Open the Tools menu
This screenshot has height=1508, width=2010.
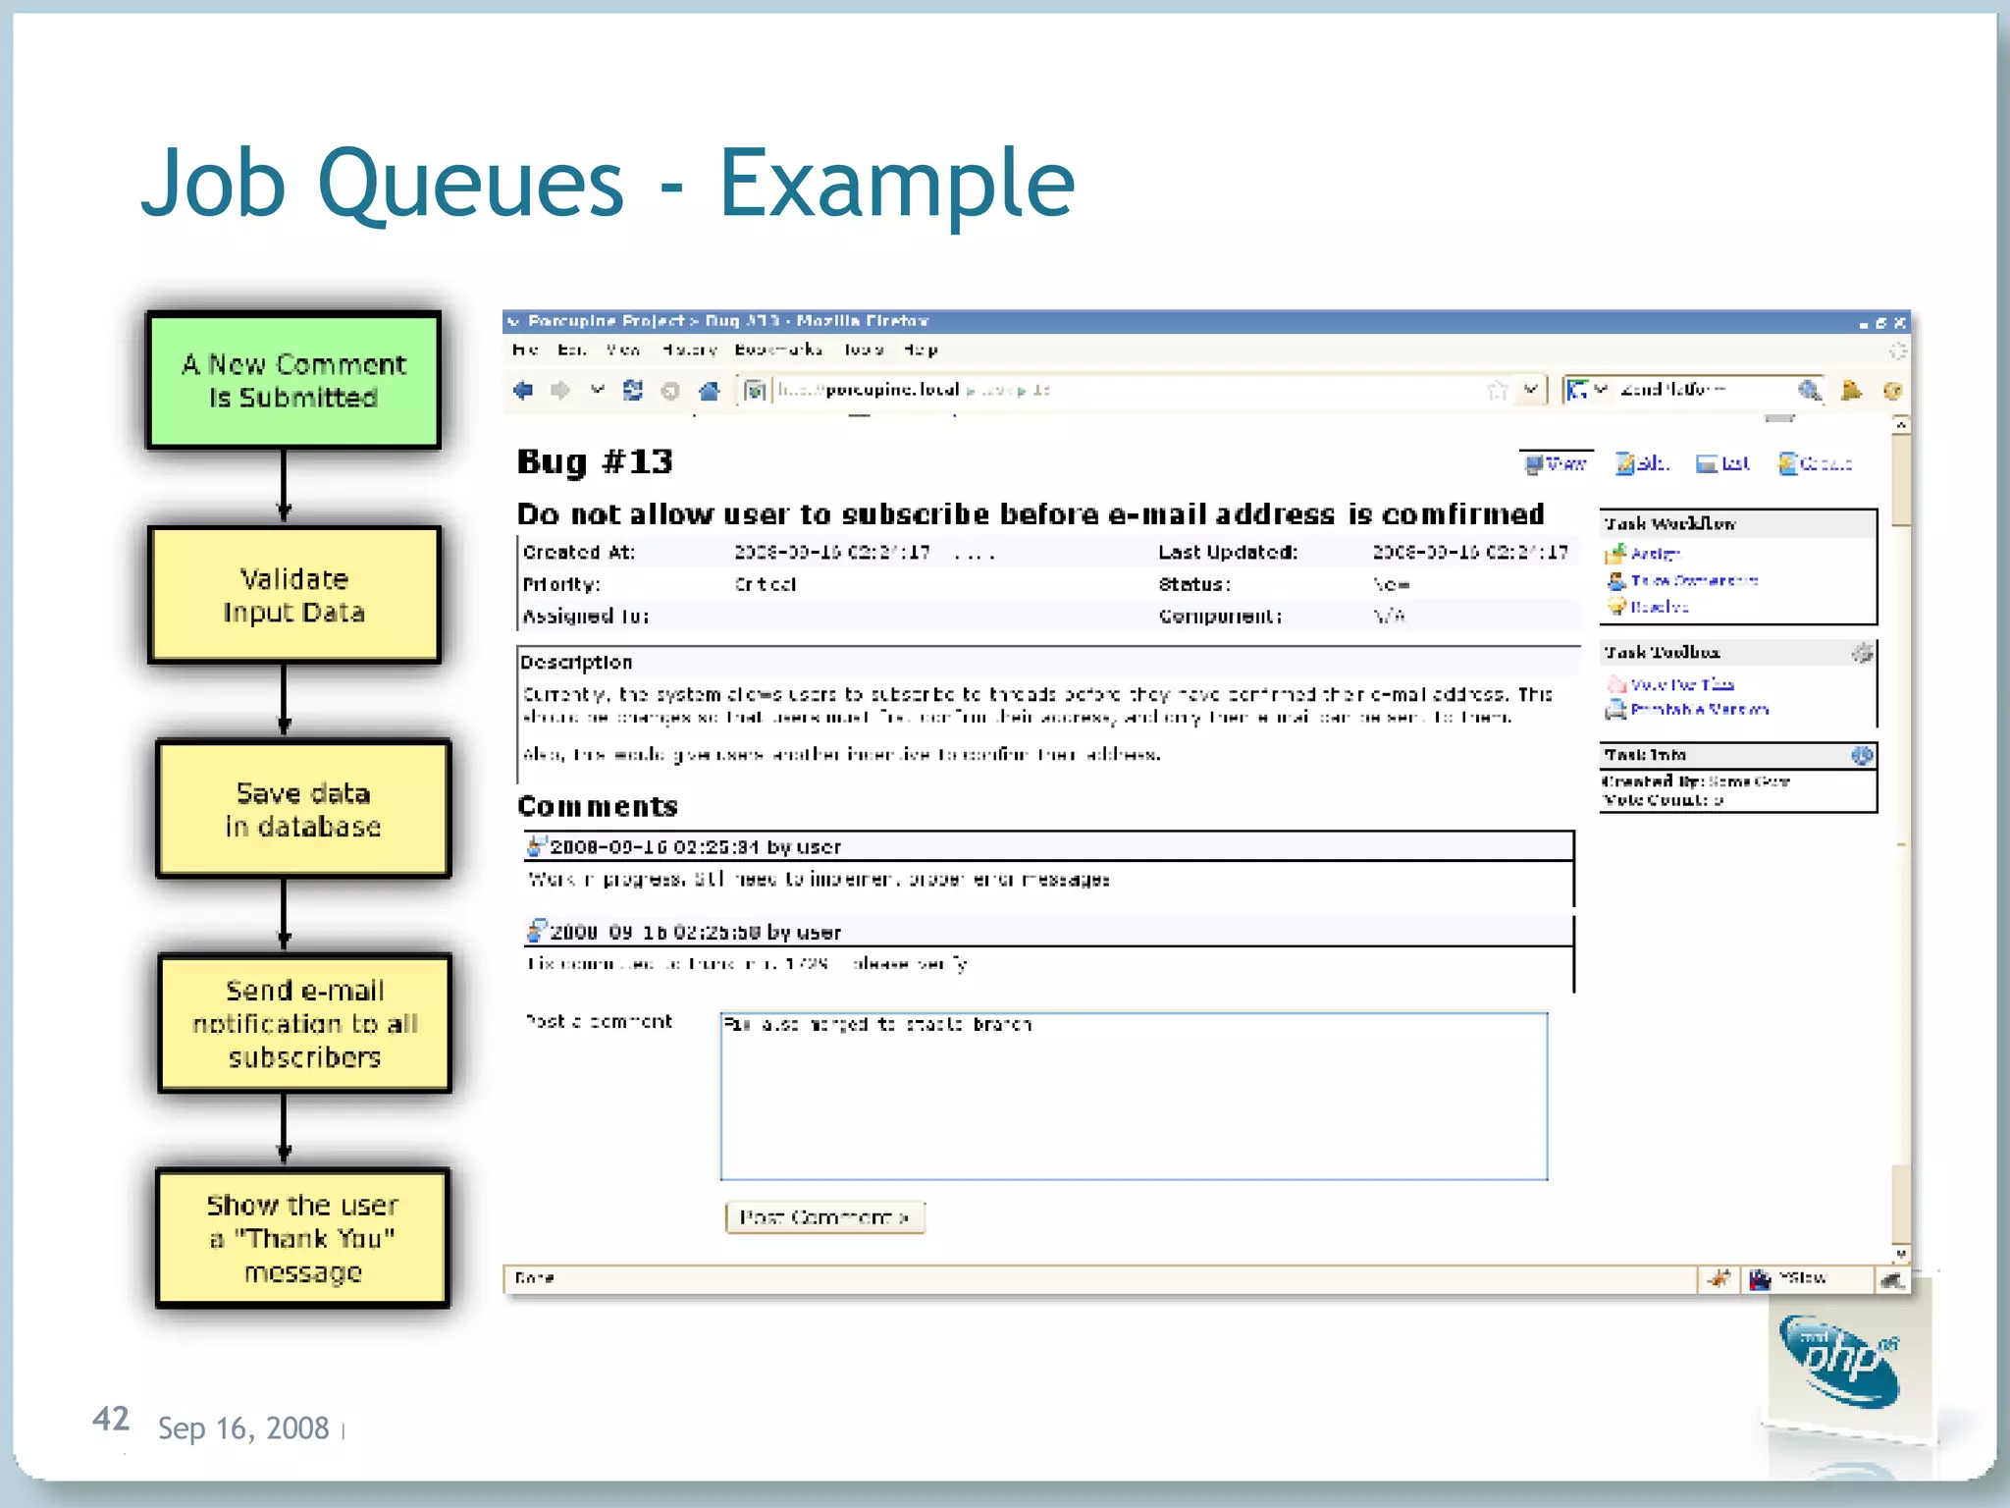coord(864,350)
